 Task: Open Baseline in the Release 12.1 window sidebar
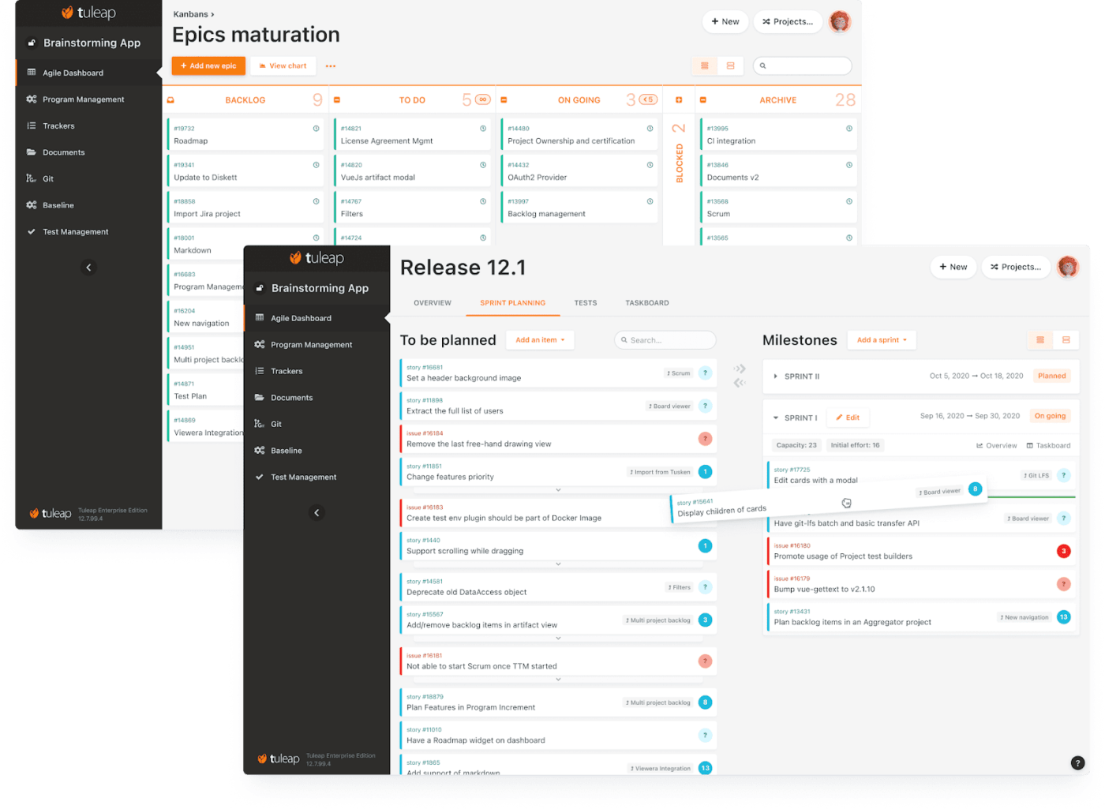click(286, 451)
